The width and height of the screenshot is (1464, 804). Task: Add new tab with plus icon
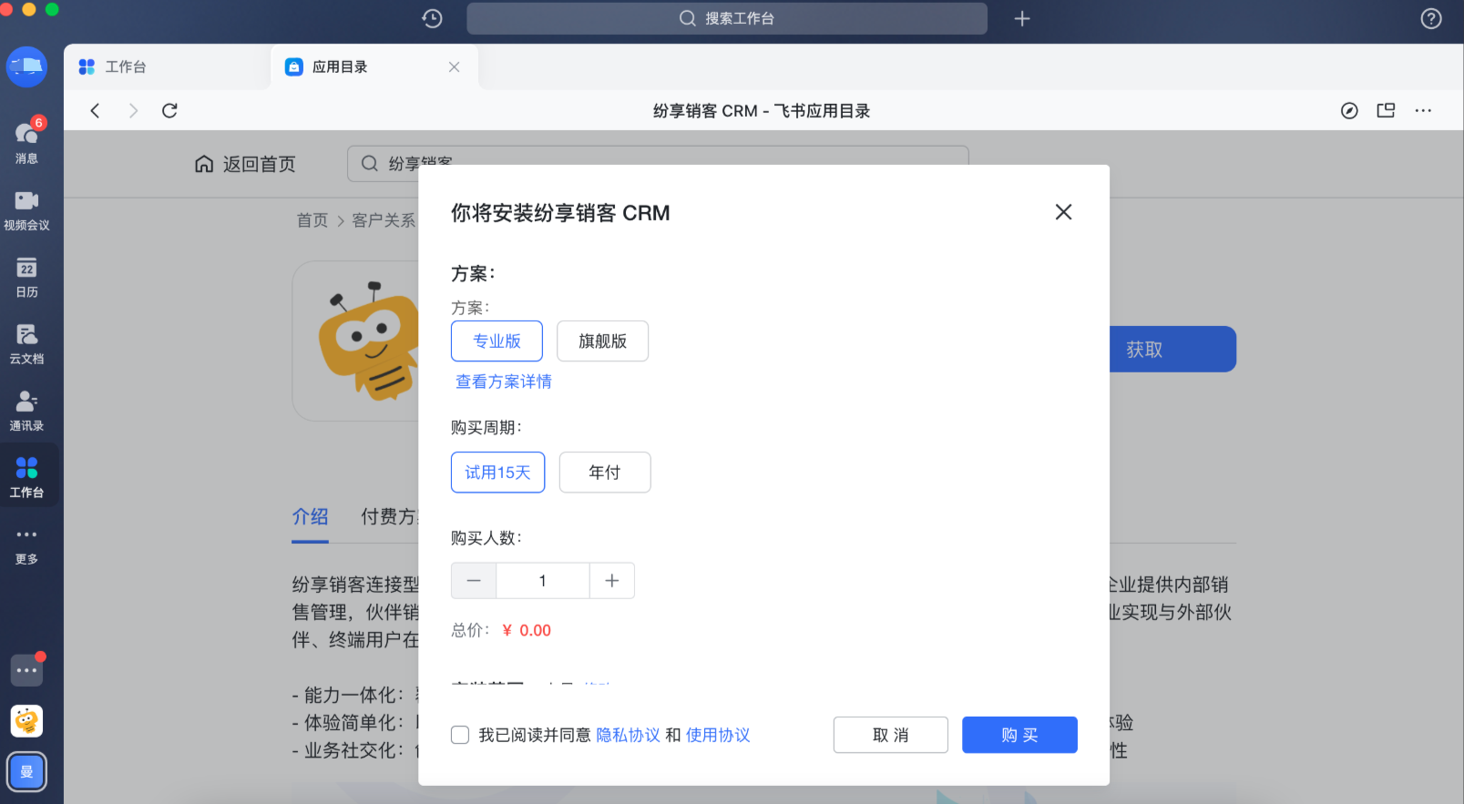tap(1022, 18)
